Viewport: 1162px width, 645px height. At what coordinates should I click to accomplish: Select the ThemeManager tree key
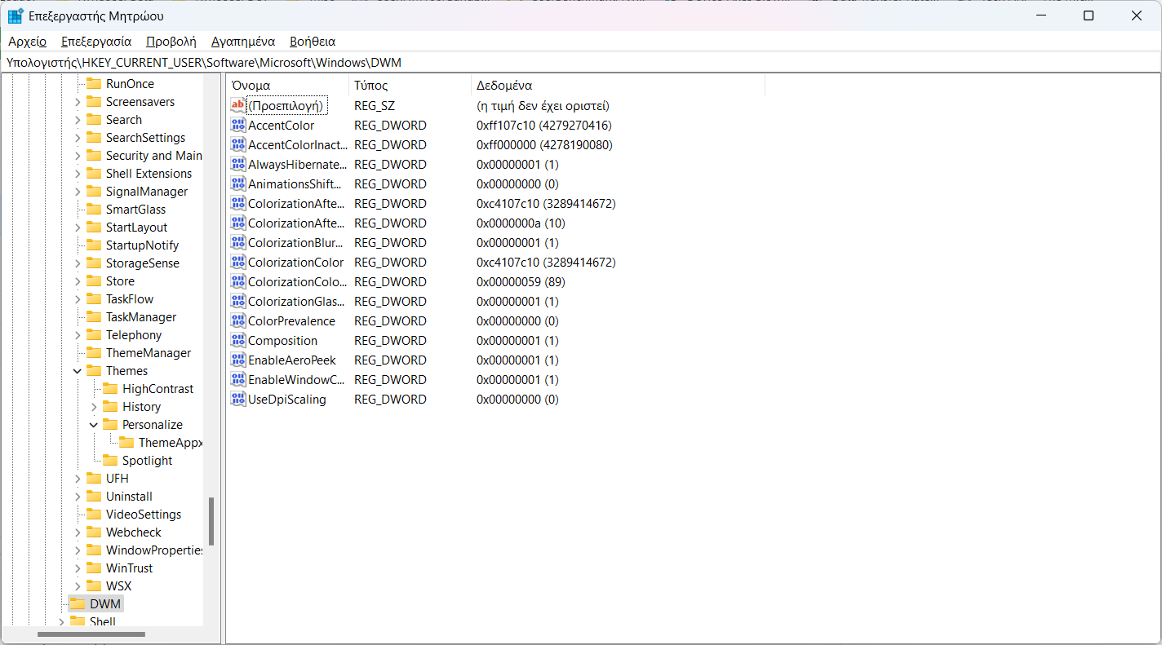pos(149,353)
